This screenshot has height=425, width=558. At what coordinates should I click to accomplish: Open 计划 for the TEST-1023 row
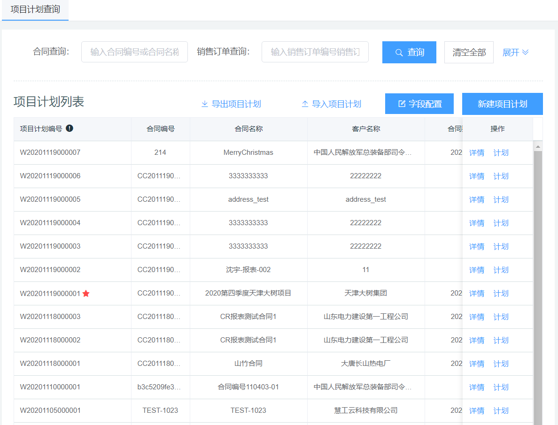501,411
